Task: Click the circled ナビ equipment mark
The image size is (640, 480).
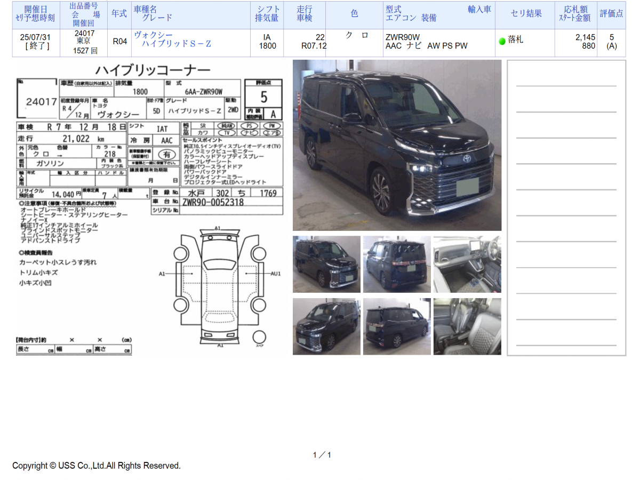Action: click(250, 133)
